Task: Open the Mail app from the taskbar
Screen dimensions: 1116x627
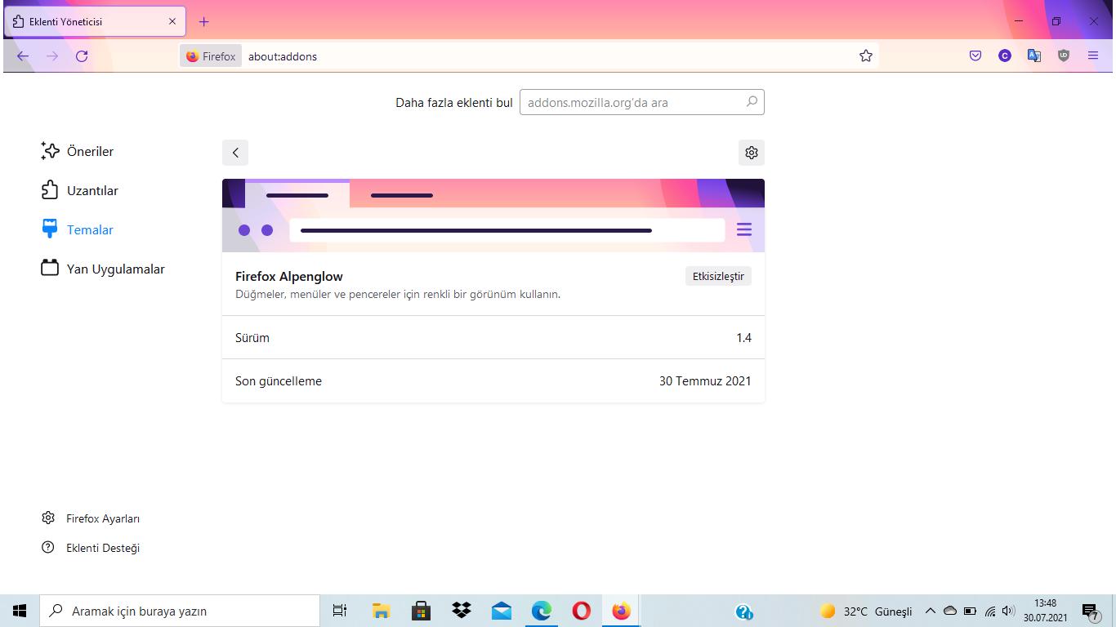Action: pos(502,611)
